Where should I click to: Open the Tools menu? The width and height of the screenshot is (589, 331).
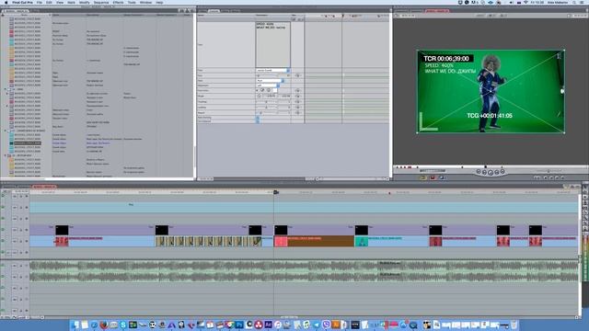click(x=132, y=3)
